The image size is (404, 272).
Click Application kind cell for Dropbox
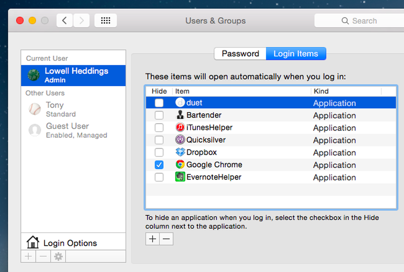tap(335, 153)
